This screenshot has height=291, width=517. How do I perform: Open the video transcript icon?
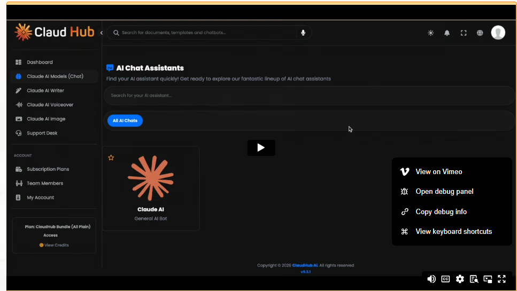point(474,279)
